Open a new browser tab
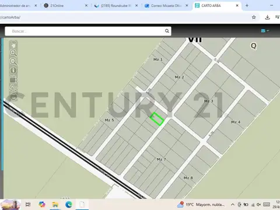The image size is (280, 210). point(247,6)
